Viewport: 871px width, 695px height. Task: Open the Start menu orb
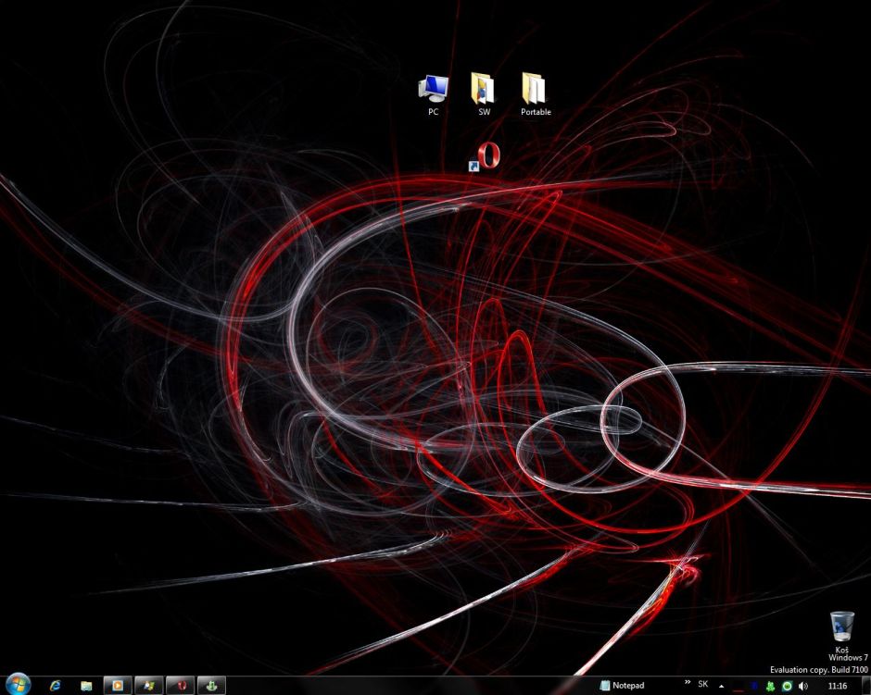(x=18, y=685)
